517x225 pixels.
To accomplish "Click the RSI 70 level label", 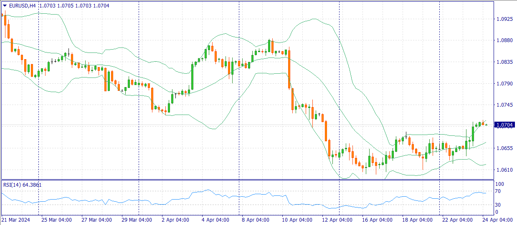I will tap(498, 192).
